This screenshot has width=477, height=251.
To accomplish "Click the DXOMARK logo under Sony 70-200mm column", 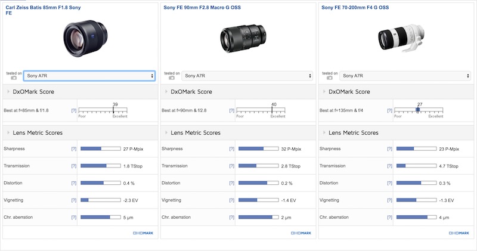I will point(459,233).
